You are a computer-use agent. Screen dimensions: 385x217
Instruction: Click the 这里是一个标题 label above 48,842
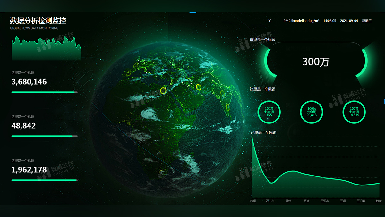pos(22,116)
